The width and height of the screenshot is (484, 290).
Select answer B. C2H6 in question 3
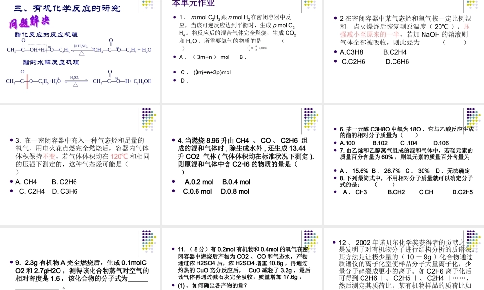tap(64, 182)
